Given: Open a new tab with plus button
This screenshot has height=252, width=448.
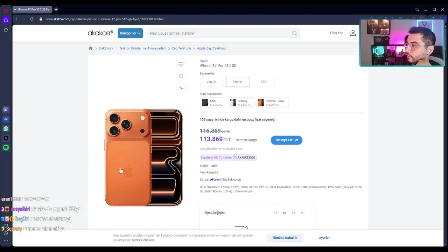Looking at the screenshot, I should point(56,9).
